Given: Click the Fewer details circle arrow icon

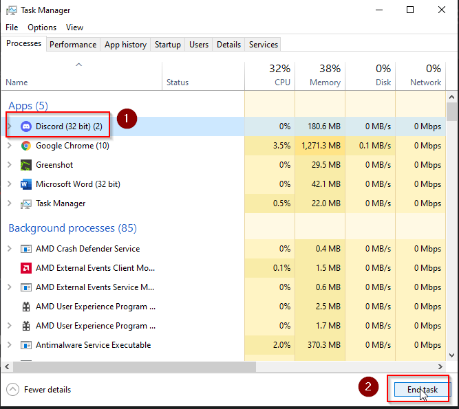Looking at the screenshot, I should click(x=12, y=390).
